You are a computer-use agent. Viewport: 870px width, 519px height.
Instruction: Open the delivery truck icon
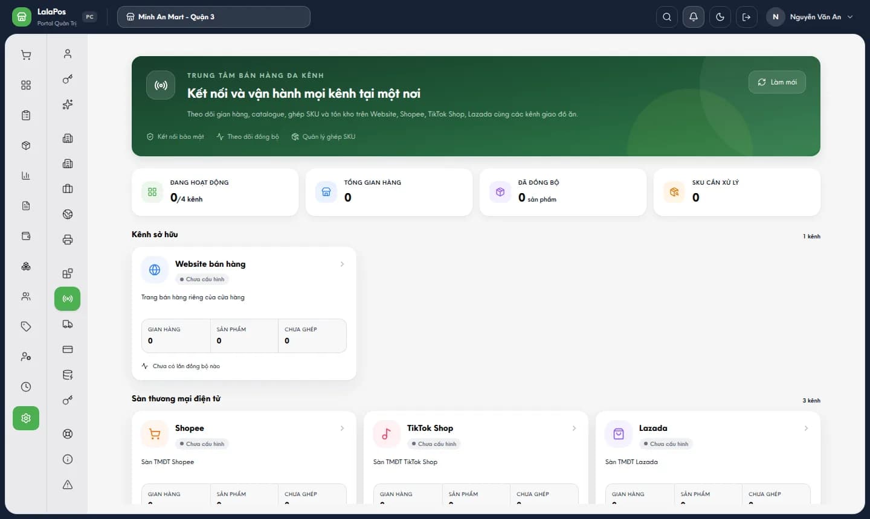[x=68, y=324]
